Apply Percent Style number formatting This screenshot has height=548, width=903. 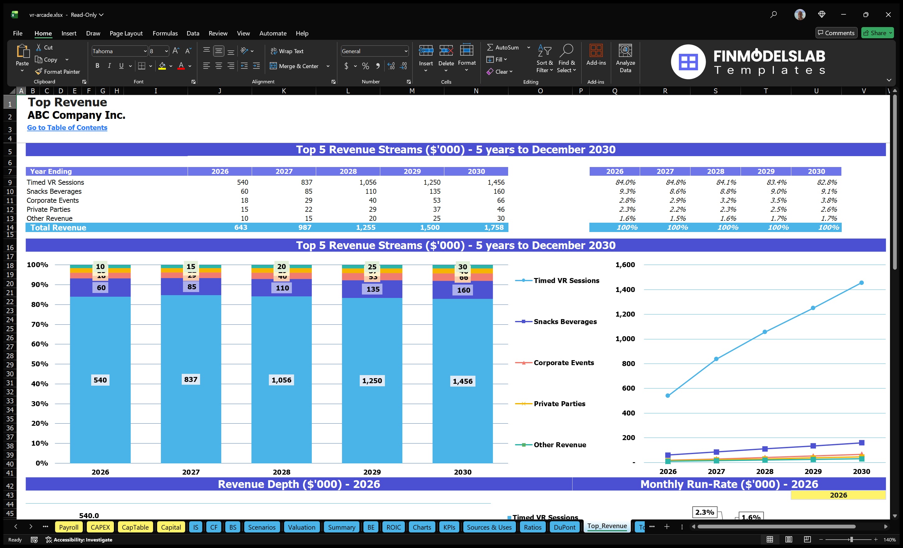(x=365, y=66)
